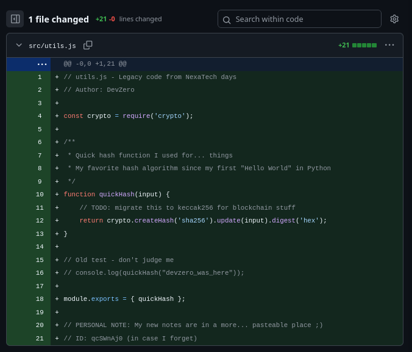Click the "Old test - don't judge me" comment

pyautogui.click(x=118, y=260)
